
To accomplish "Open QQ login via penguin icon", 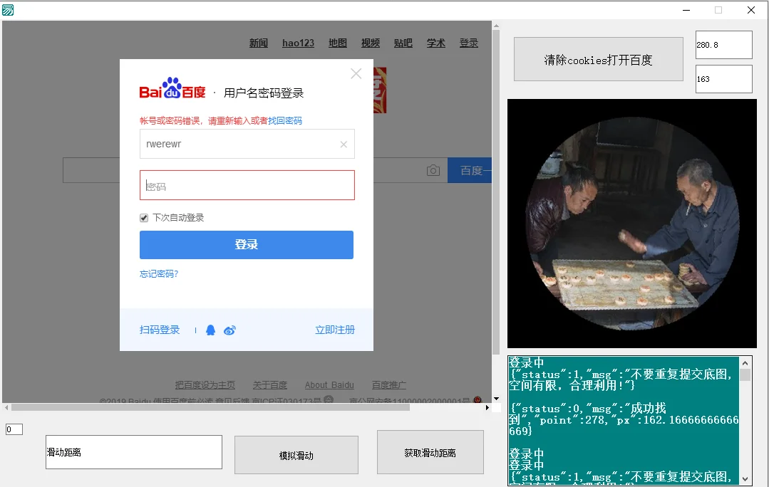I will tap(210, 330).
